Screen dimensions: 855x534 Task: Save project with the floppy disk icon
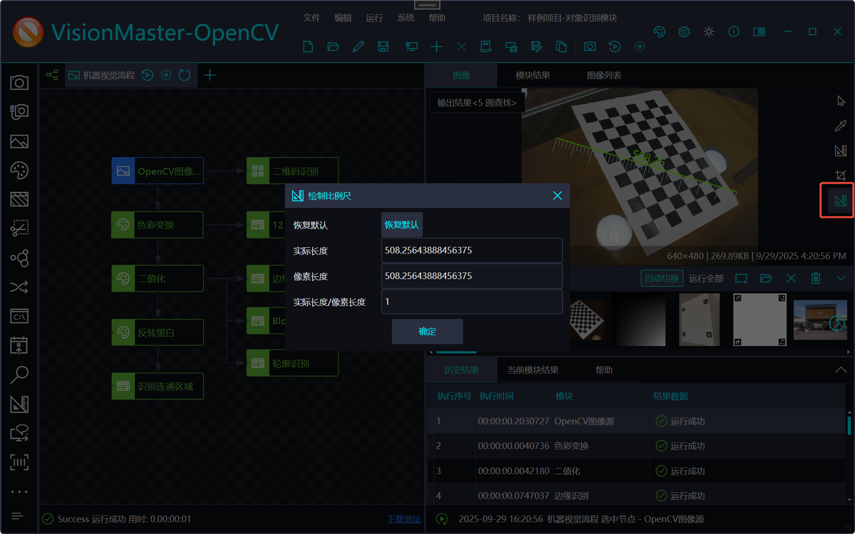pos(383,47)
